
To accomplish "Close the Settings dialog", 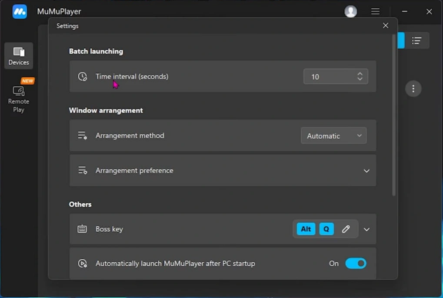I will (385, 25).
